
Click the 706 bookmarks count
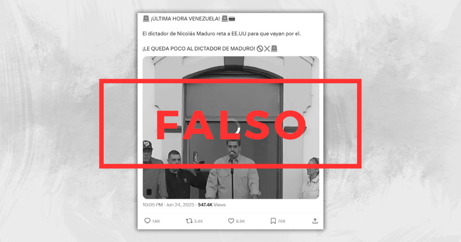281,221
